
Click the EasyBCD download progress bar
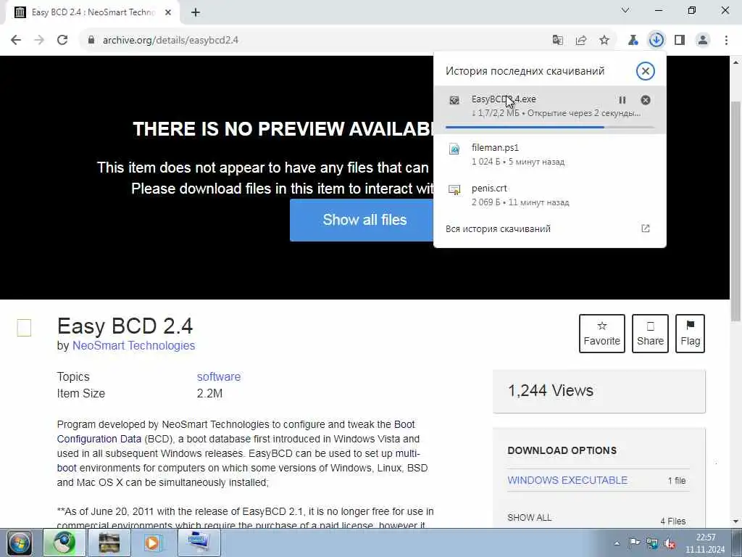point(550,127)
